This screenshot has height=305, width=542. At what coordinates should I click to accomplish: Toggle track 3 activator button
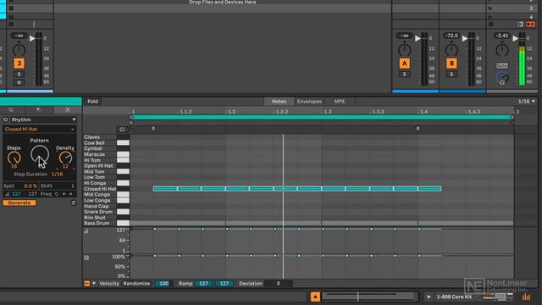pos(19,64)
